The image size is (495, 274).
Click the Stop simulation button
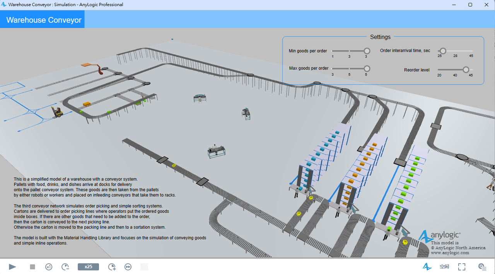click(32, 267)
